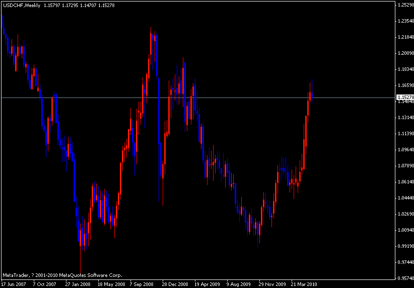The height and width of the screenshot is (288, 414).
Task: Select the 17 Jun 2007 date label
Action: click(x=13, y=283)
